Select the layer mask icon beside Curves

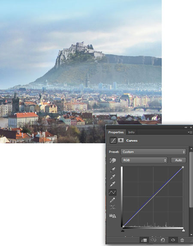click(121, 140)
